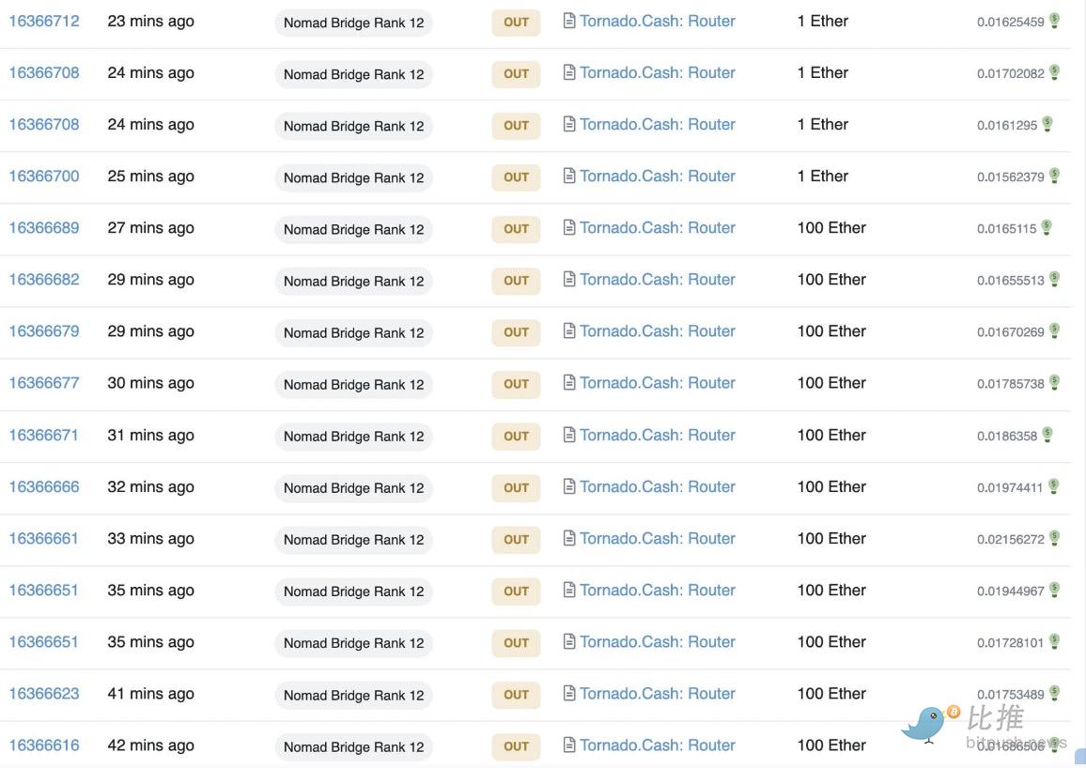Click the contract document icon in block 16366666 row
The height and width of the screenshot is (768, 1086).
tap(569, 486)
